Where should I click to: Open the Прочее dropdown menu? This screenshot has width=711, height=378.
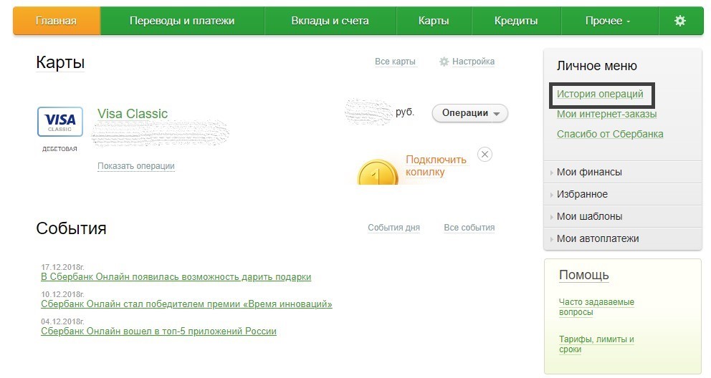tap(608, 21)
